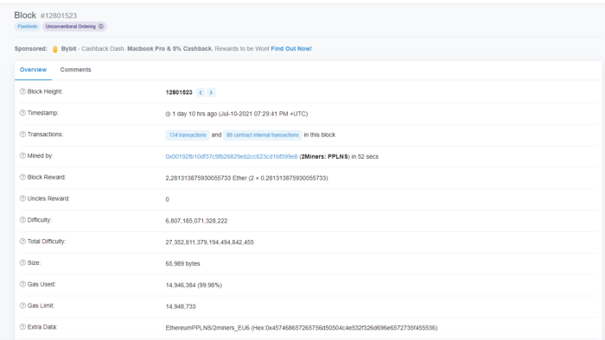Viewport: 605px width, 340px height.
Task: Switch to the Overview tab
Action: (x=33, y=70)
